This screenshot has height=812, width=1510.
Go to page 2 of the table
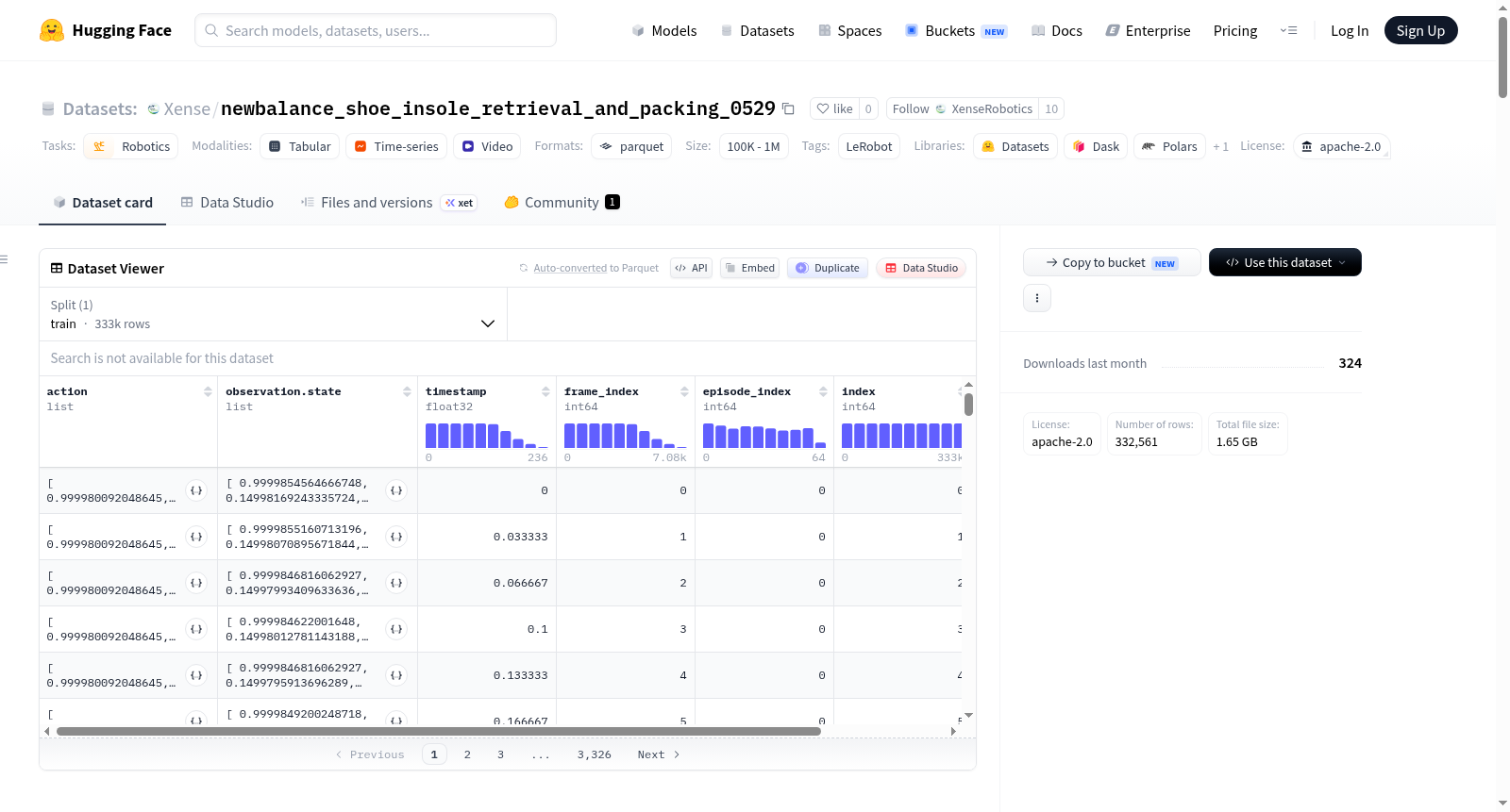point(467,754)
